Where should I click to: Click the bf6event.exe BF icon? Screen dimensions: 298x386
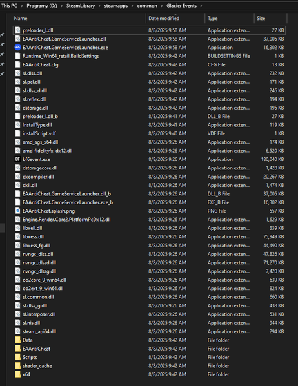click(x=17, y=159)
